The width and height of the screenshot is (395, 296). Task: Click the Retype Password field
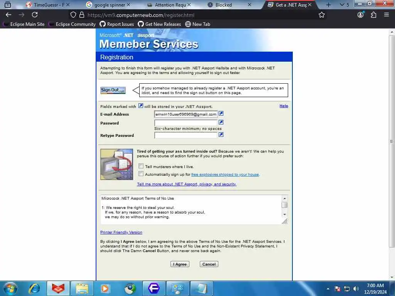click(x=186, y=135)
